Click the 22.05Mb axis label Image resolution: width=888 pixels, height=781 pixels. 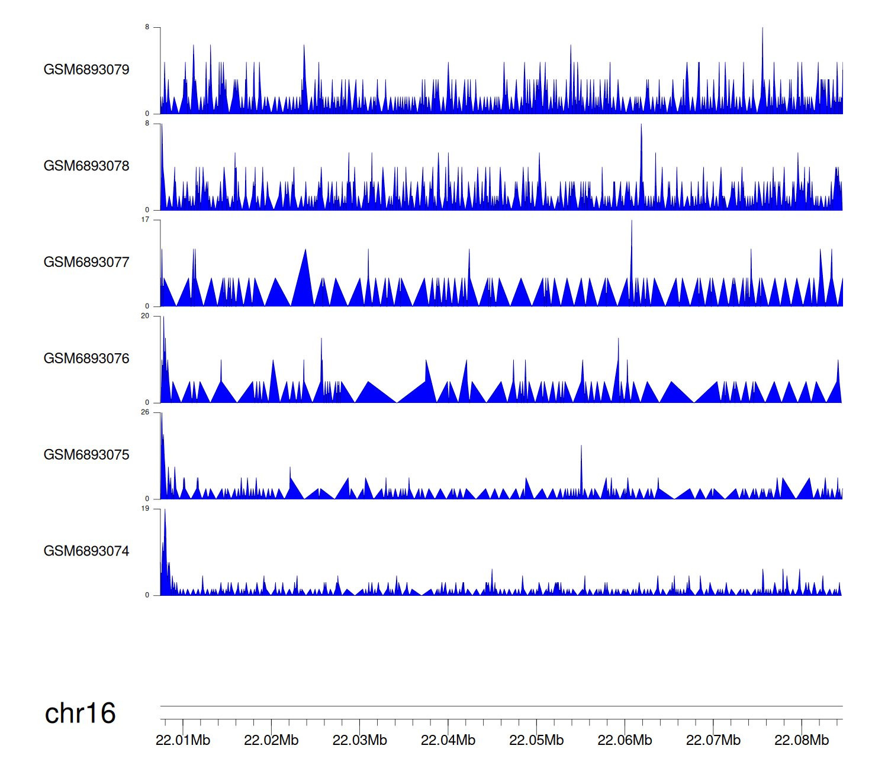pyautogui.click(x=536, y=740)
